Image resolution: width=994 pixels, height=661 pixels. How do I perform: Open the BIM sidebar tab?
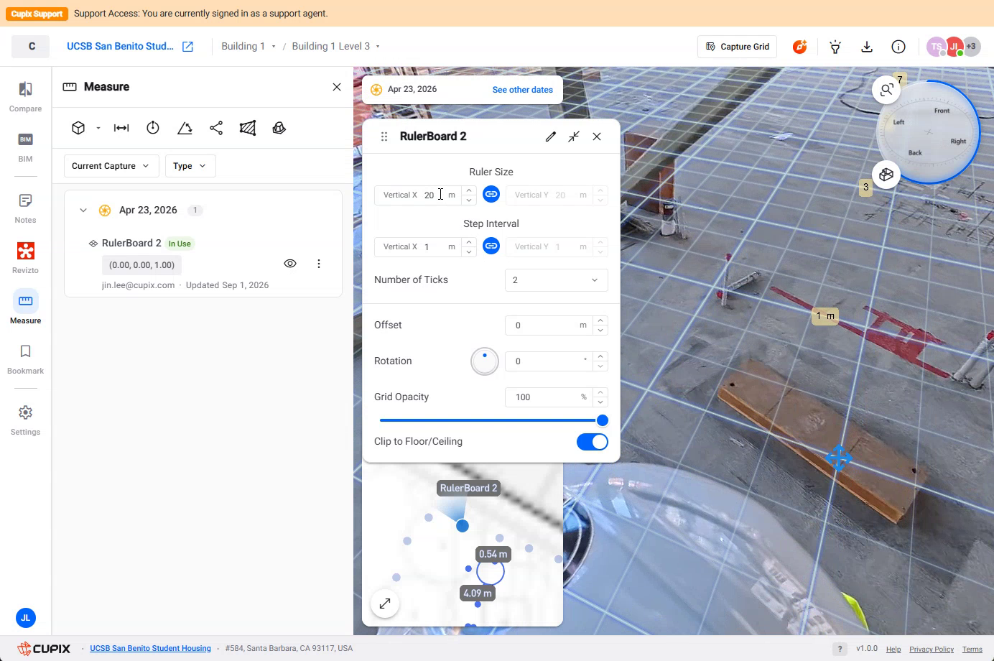(26, 147)
